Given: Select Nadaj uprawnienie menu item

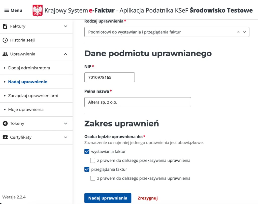Looking at the screenshot, I should point(36,82).
